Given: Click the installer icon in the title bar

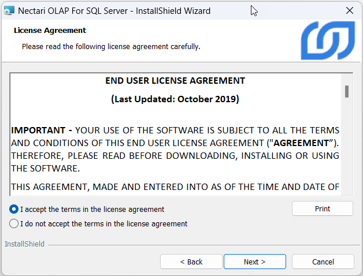Looking at the screenshot, I should [9, 10].
